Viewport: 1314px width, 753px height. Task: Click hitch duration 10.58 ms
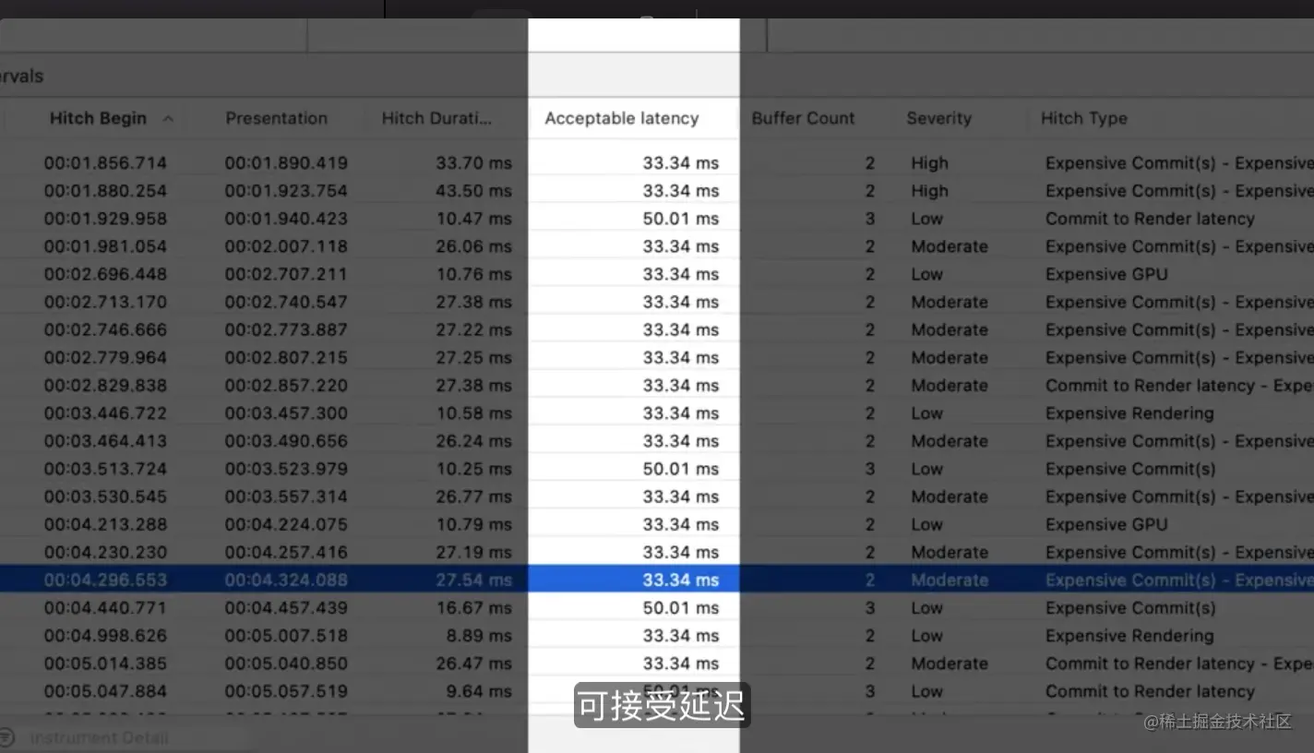(x=474, y=413)
